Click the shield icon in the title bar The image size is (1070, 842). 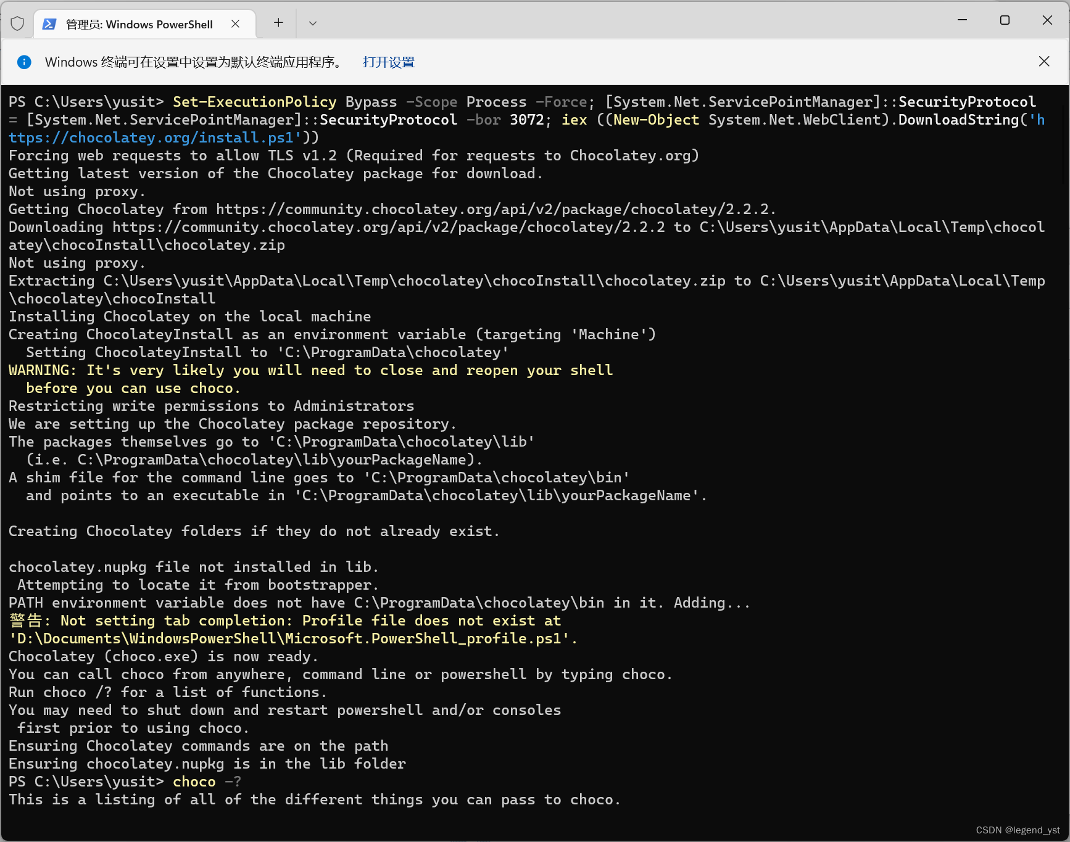point(17,23)
